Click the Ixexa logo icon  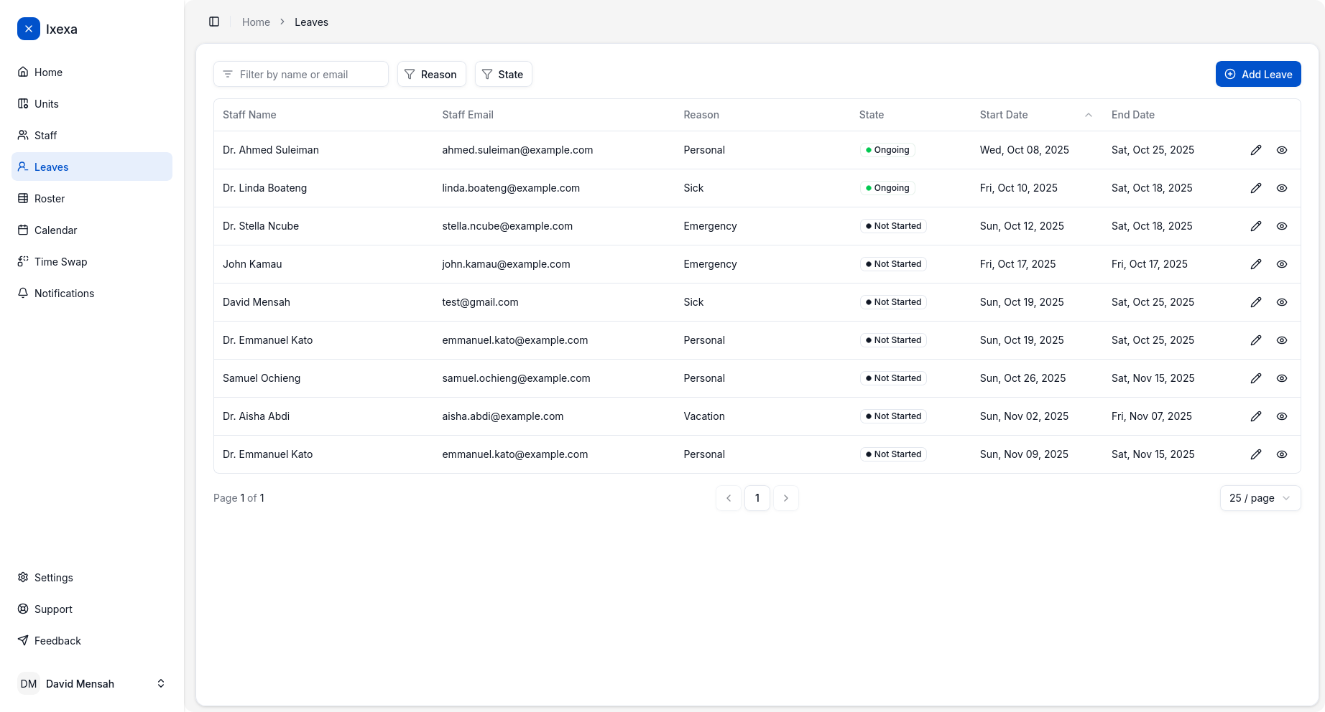tap(29, 29)
